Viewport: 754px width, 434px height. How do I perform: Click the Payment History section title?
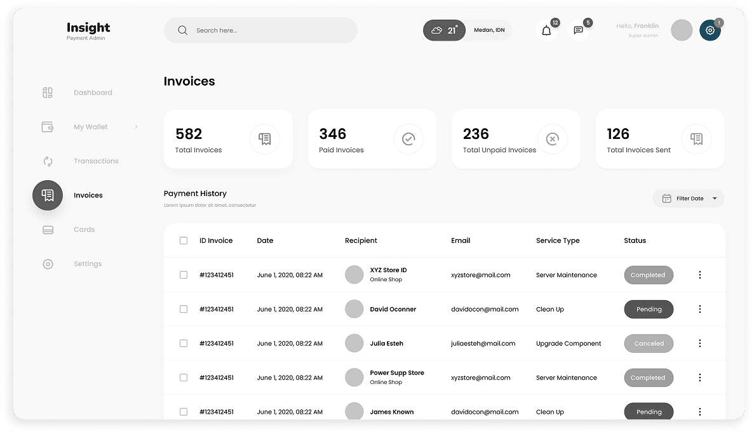point(195,194)
